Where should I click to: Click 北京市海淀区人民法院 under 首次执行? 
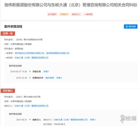(x=21, y=101)
